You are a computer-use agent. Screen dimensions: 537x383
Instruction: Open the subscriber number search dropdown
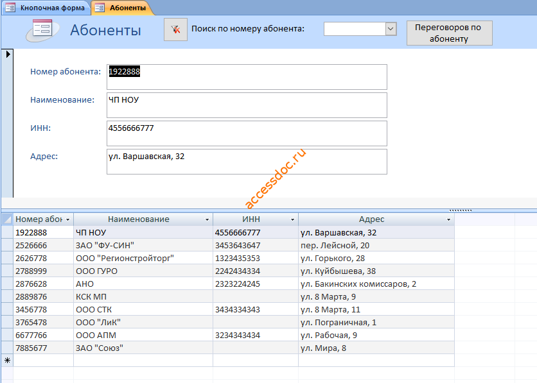(x=391, y=29)
